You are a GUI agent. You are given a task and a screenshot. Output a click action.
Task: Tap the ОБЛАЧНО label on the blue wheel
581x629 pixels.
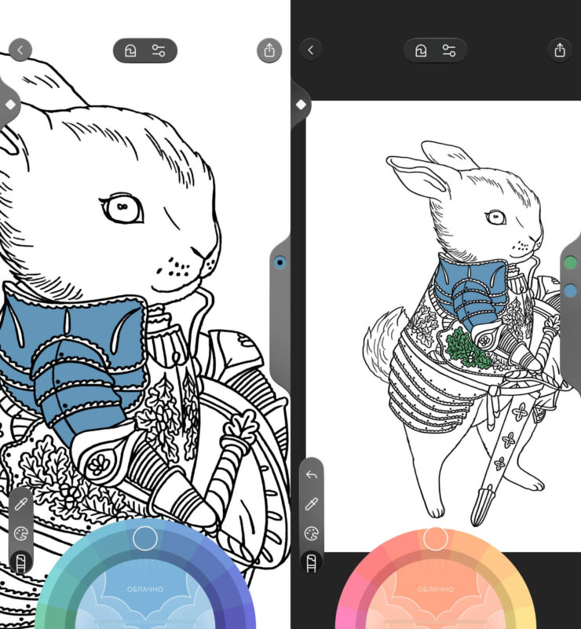[x=145, y=589]
